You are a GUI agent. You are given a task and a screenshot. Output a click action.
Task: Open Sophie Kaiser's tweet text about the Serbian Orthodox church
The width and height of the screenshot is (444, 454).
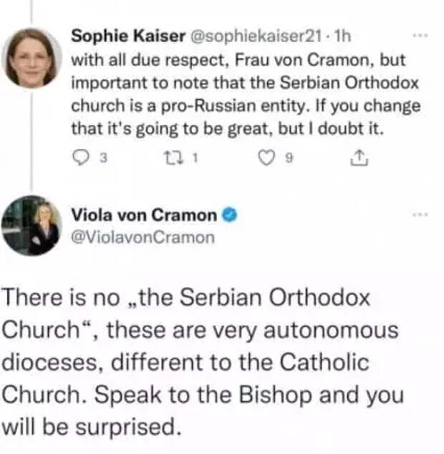click(246, 94)
